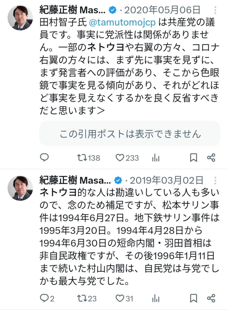Image resolution: width=228 pixels, height=310 pixels.
Task: Like the post with 31 likes
Action: tap(120, 298)
